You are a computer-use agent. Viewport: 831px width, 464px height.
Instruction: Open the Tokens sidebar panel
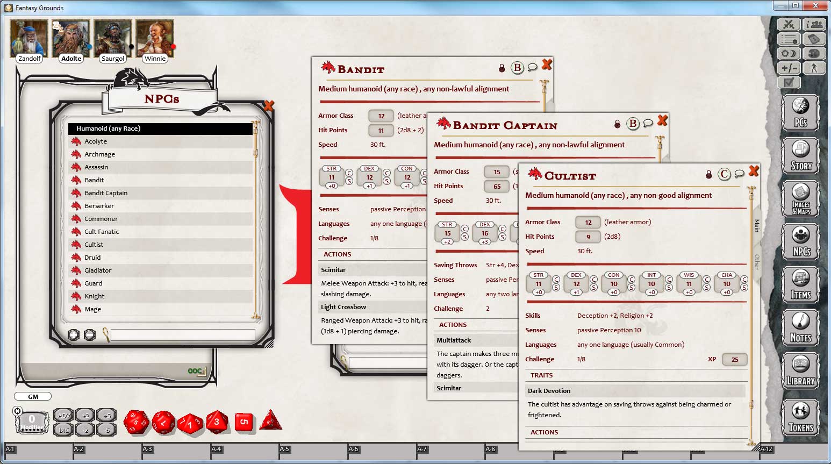800,417
